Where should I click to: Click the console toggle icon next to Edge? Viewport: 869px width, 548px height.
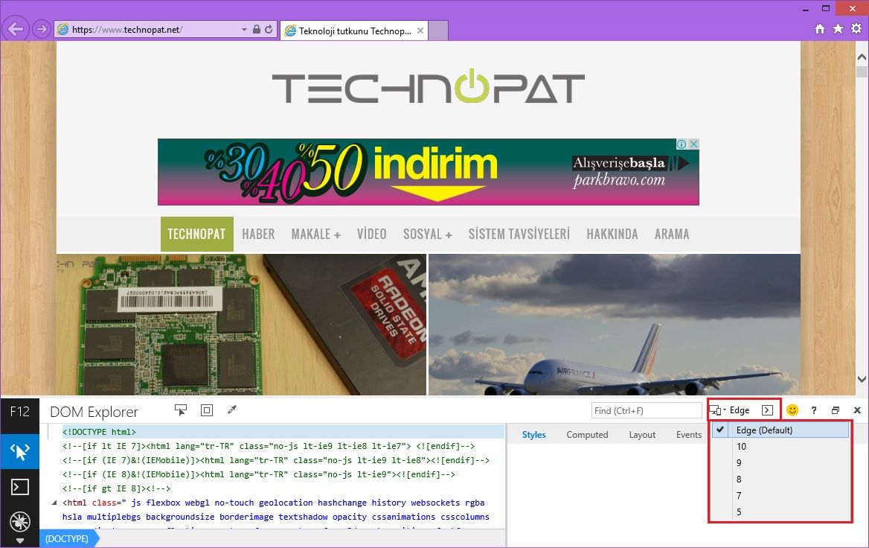tap(767, 410)
